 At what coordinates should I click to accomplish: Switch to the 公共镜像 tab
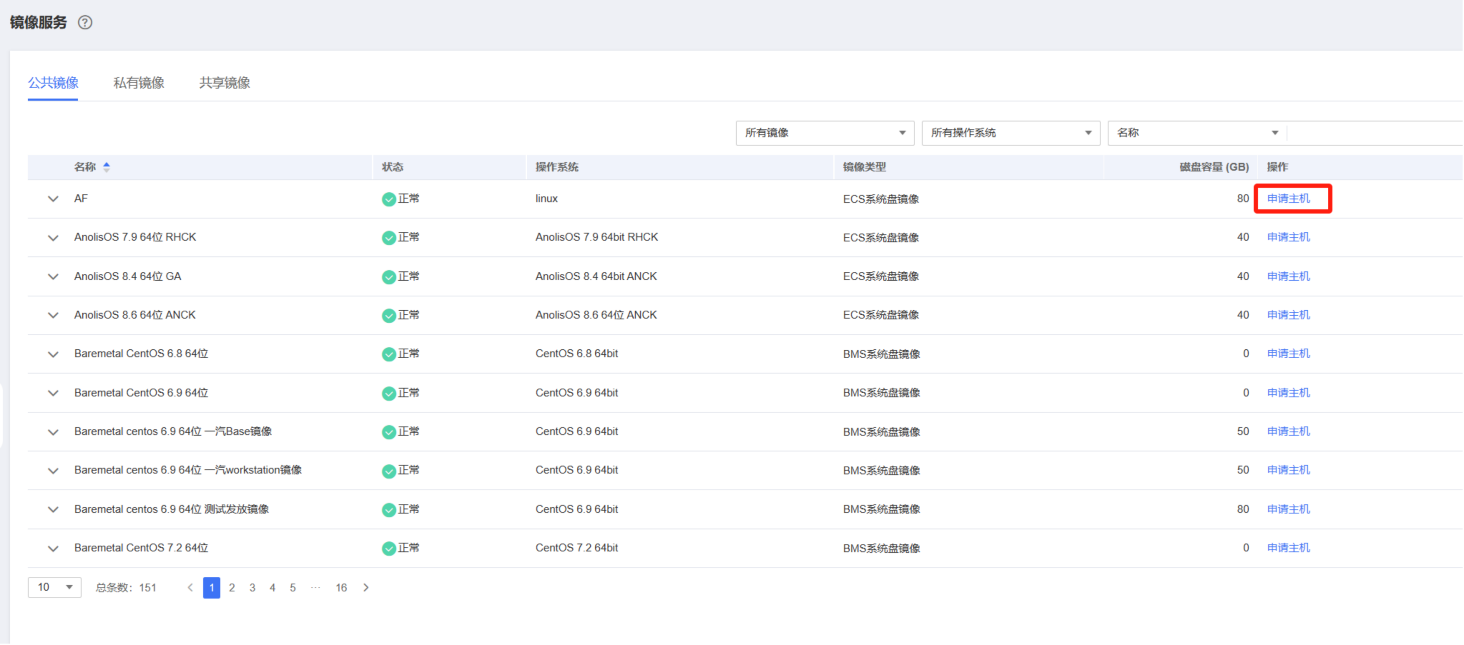[53, 83]
